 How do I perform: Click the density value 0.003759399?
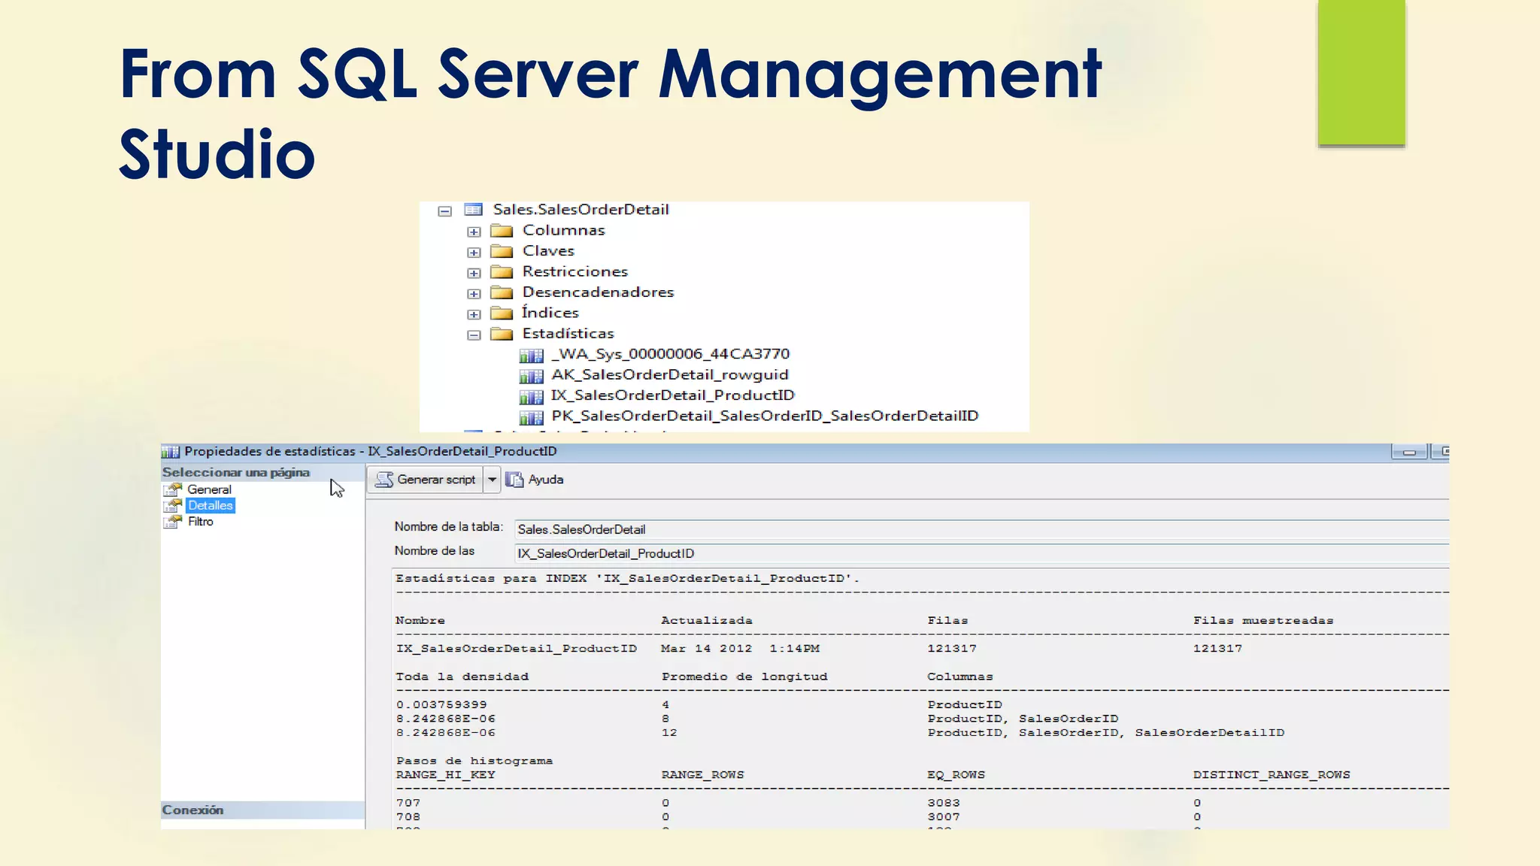click(x=441, y=705)
